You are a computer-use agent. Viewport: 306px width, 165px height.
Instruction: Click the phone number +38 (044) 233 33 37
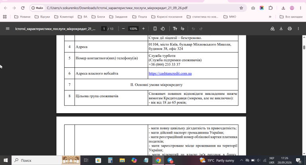tap(164, 65)
